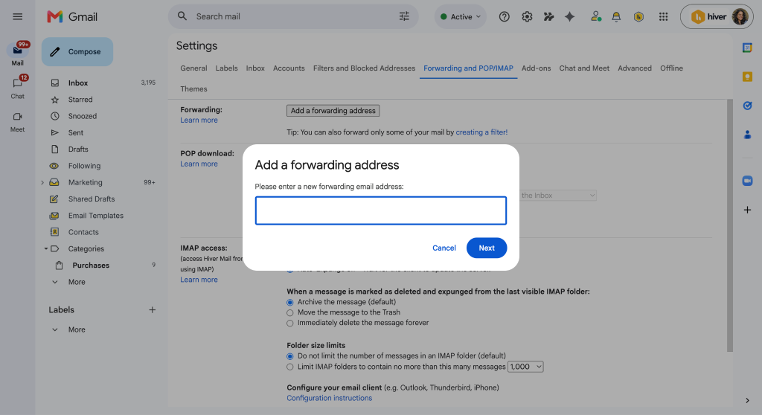Image resolution: width=762 pixels, height=415 pixels.
Task: Get add-ons with the plus icon
Action: click(747, 210)
